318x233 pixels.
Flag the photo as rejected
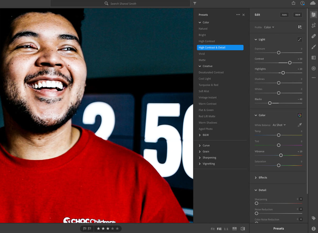[x=90, y=229]
